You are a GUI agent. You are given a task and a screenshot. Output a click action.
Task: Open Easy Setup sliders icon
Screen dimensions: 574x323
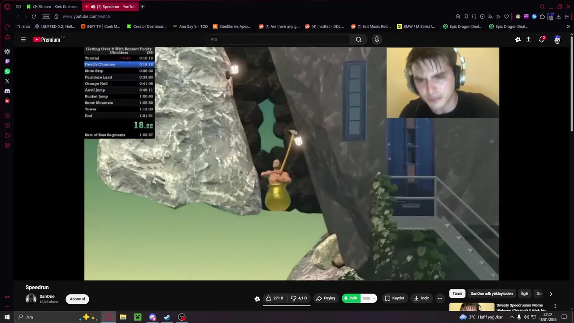point(567,17)
